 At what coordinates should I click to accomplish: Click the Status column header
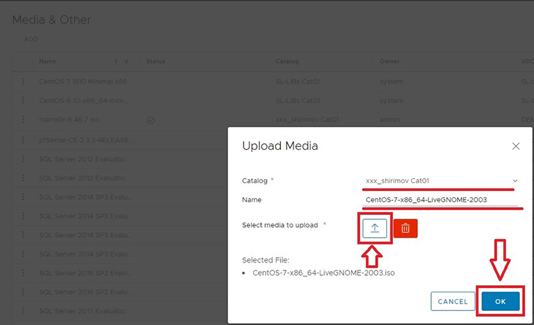click(156, 61)
